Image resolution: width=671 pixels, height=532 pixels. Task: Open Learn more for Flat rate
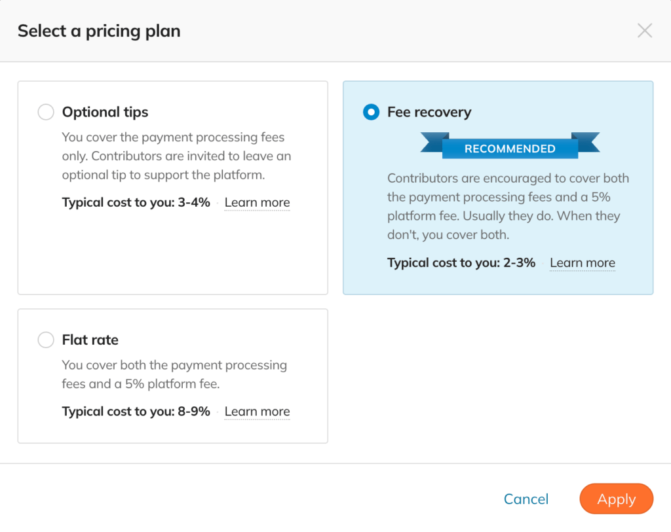click(257, 412)
